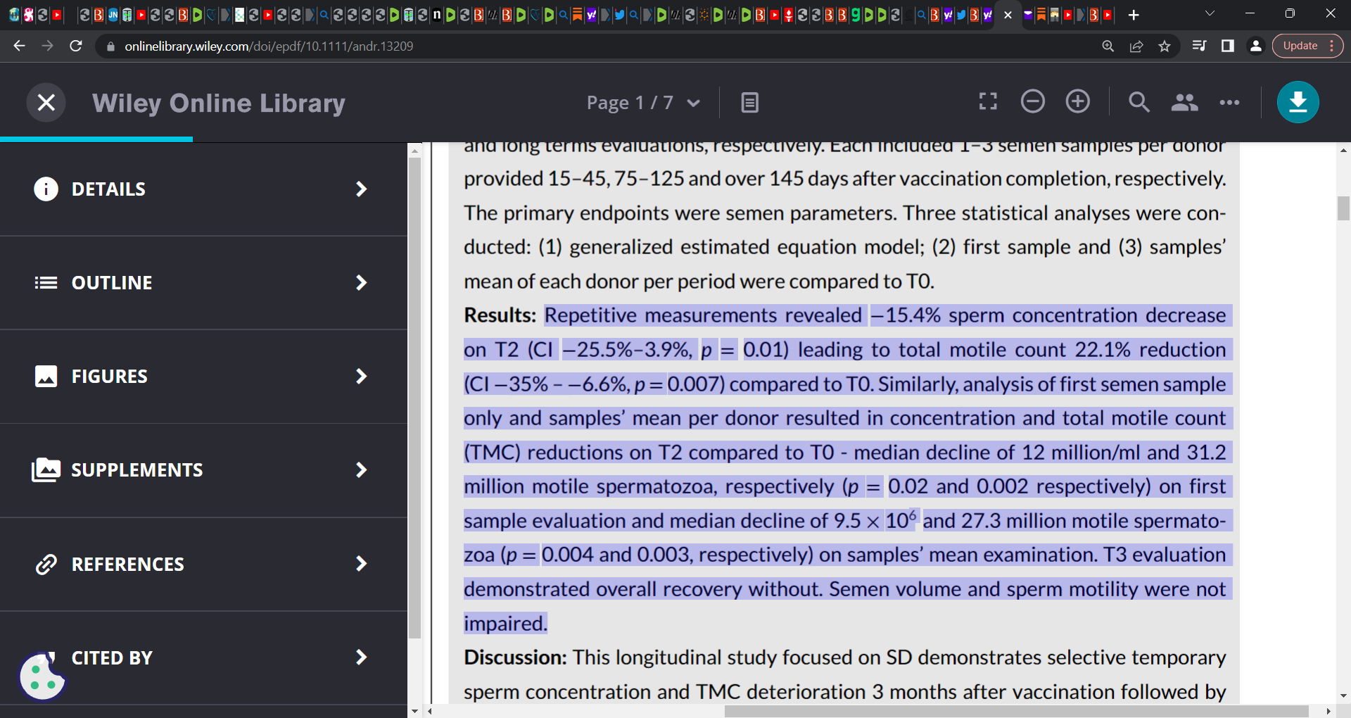Zoom in the PDF page
This screenshot has height=718, width=1351.
click(1078, 101)
